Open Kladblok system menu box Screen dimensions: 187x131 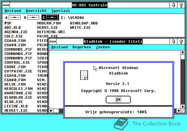pyautogui.click(x=53, y=42)
